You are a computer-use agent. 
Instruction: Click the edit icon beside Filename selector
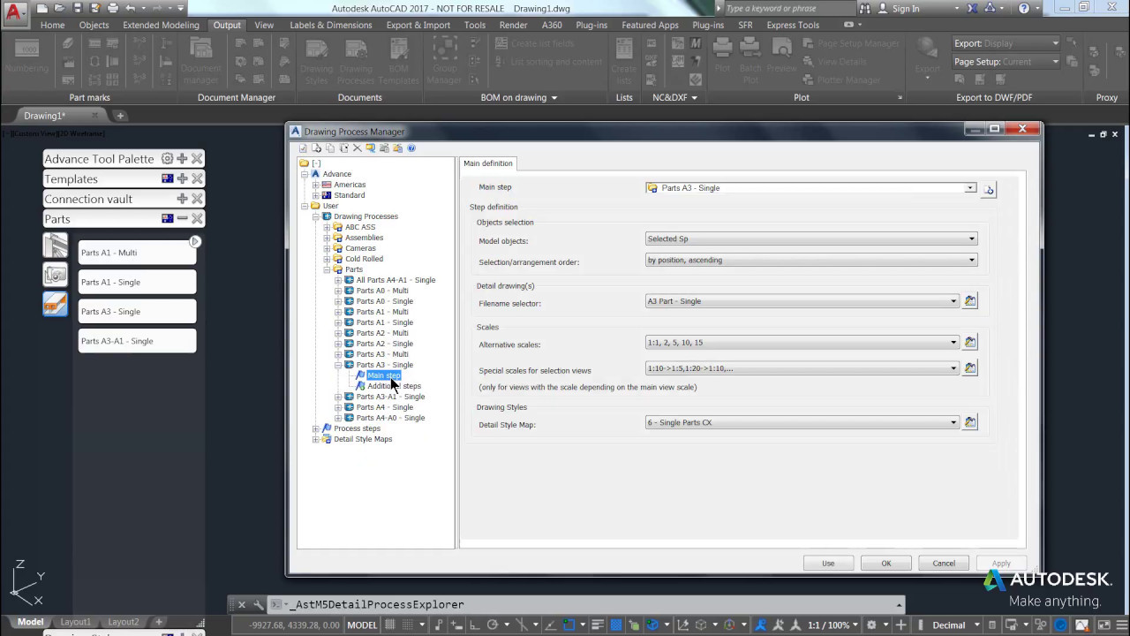tap(970, 301)
